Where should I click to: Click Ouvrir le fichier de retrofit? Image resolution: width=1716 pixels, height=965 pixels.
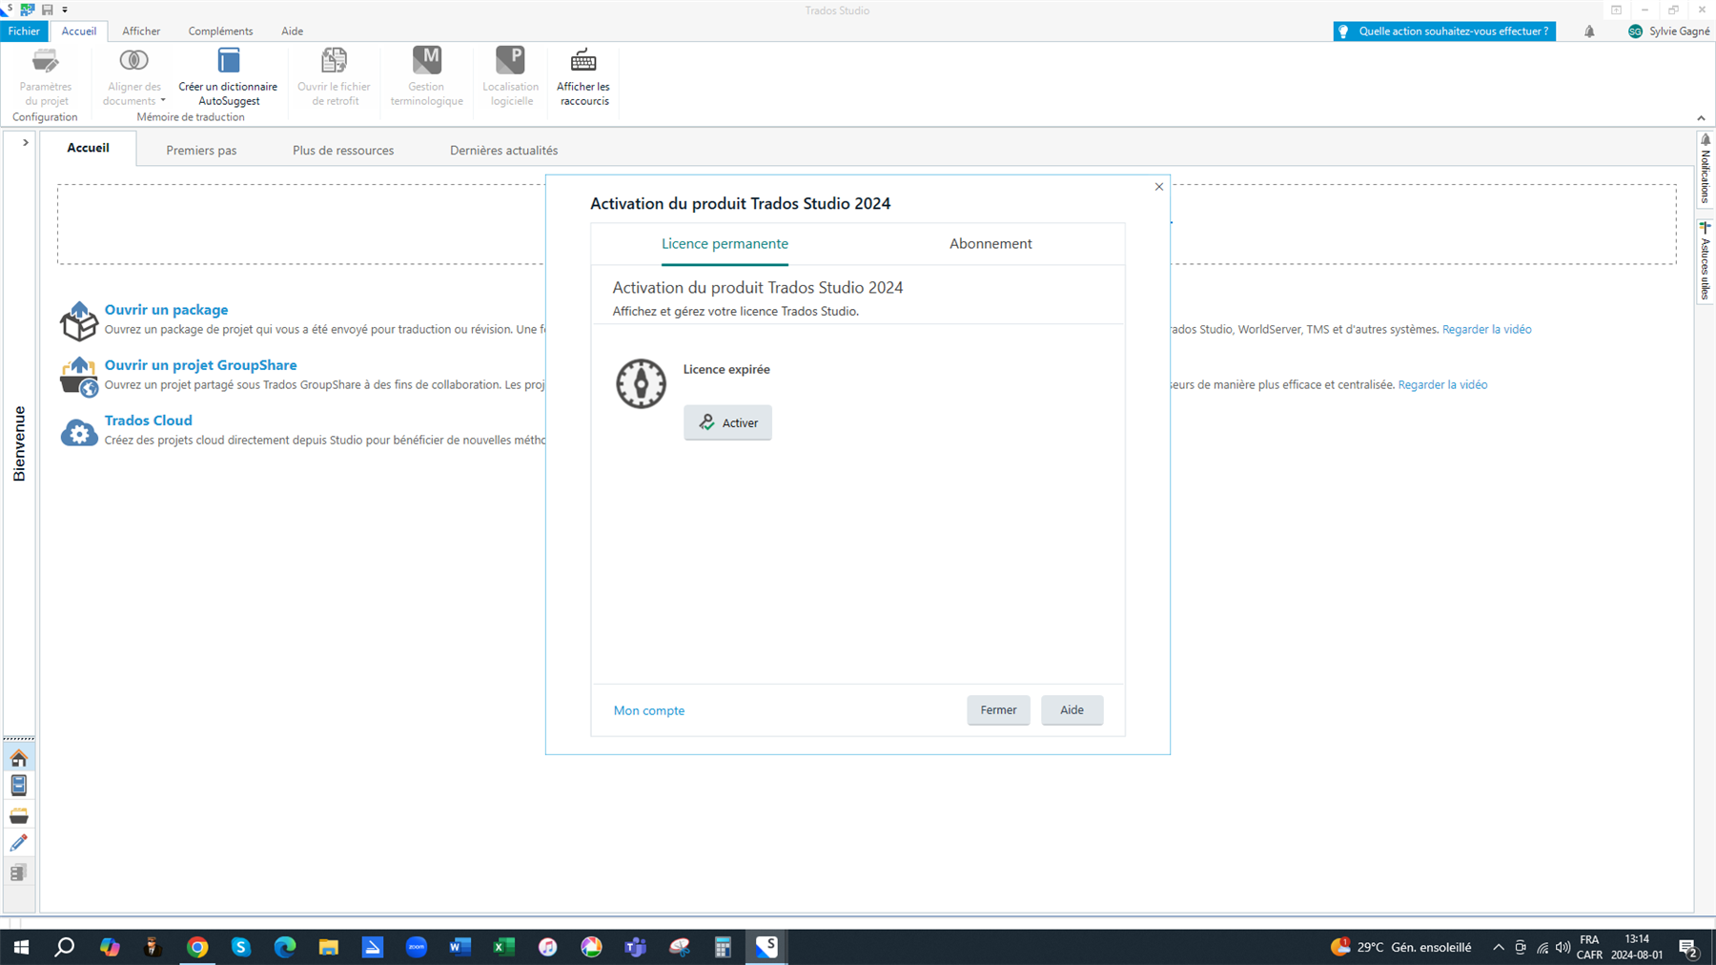(x=334, y=76)
